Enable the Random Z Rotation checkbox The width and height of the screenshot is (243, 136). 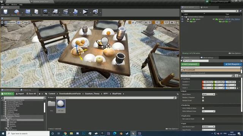coord(203,97)
